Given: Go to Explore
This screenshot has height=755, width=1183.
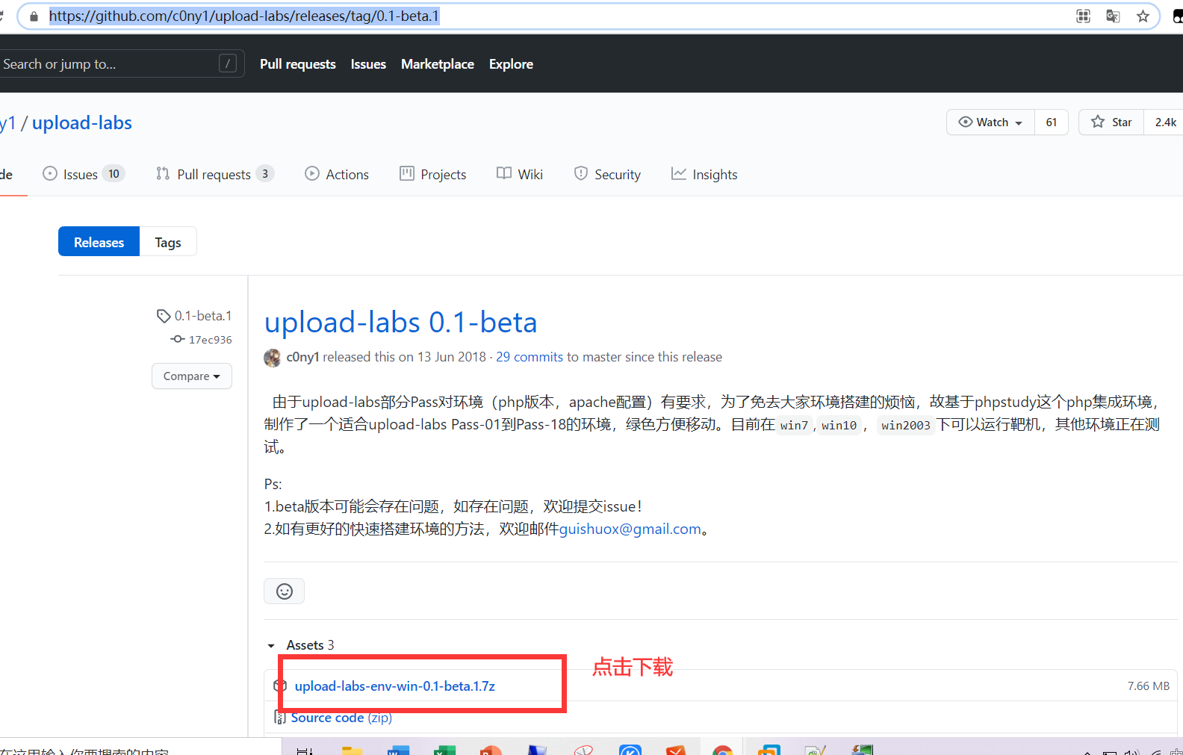Looking at the screenshot, I should [x=511, y=64].
